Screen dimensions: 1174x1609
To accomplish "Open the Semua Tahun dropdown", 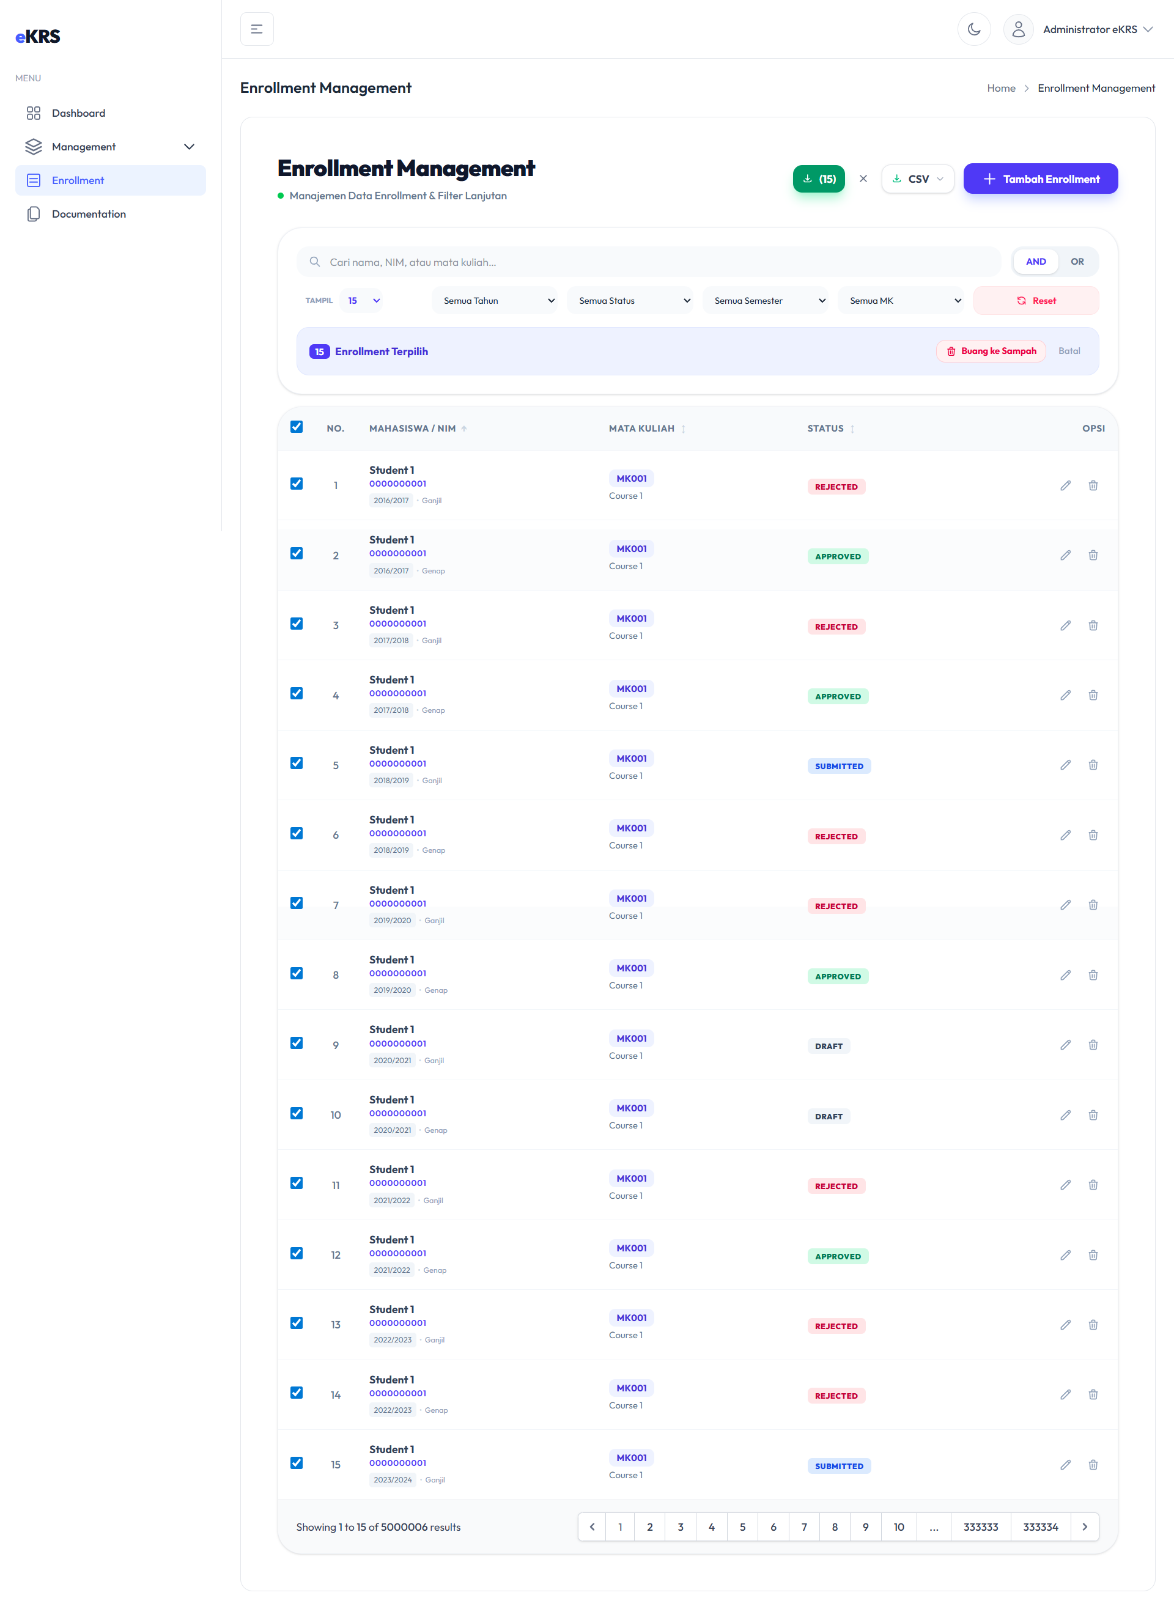I will 495,301.
